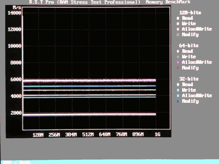This screenshot has width=219, height=164.
Task: Click the 14000 y-axis label
Action: point(14,13)
